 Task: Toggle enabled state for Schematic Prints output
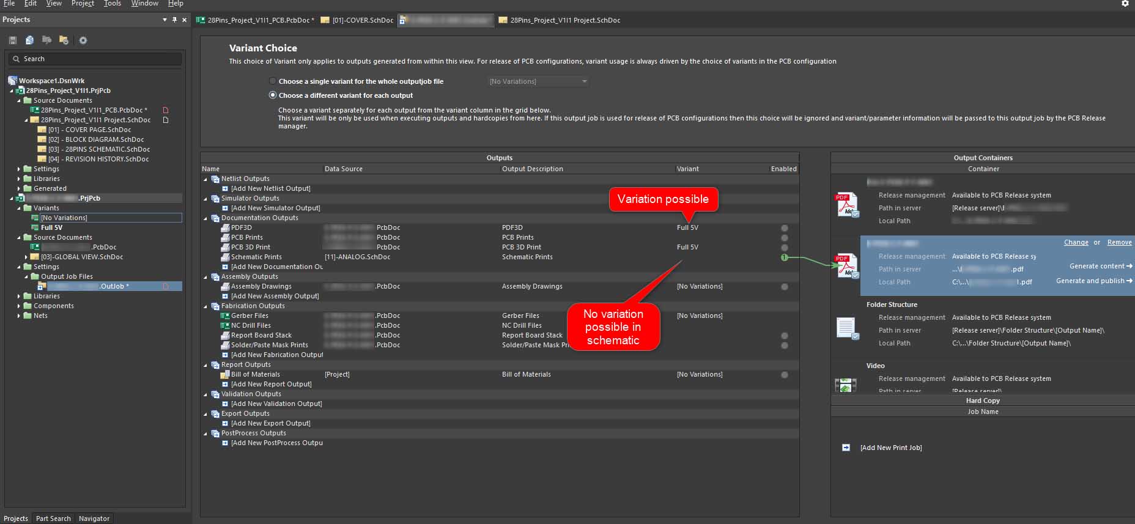tap(784, 257)
